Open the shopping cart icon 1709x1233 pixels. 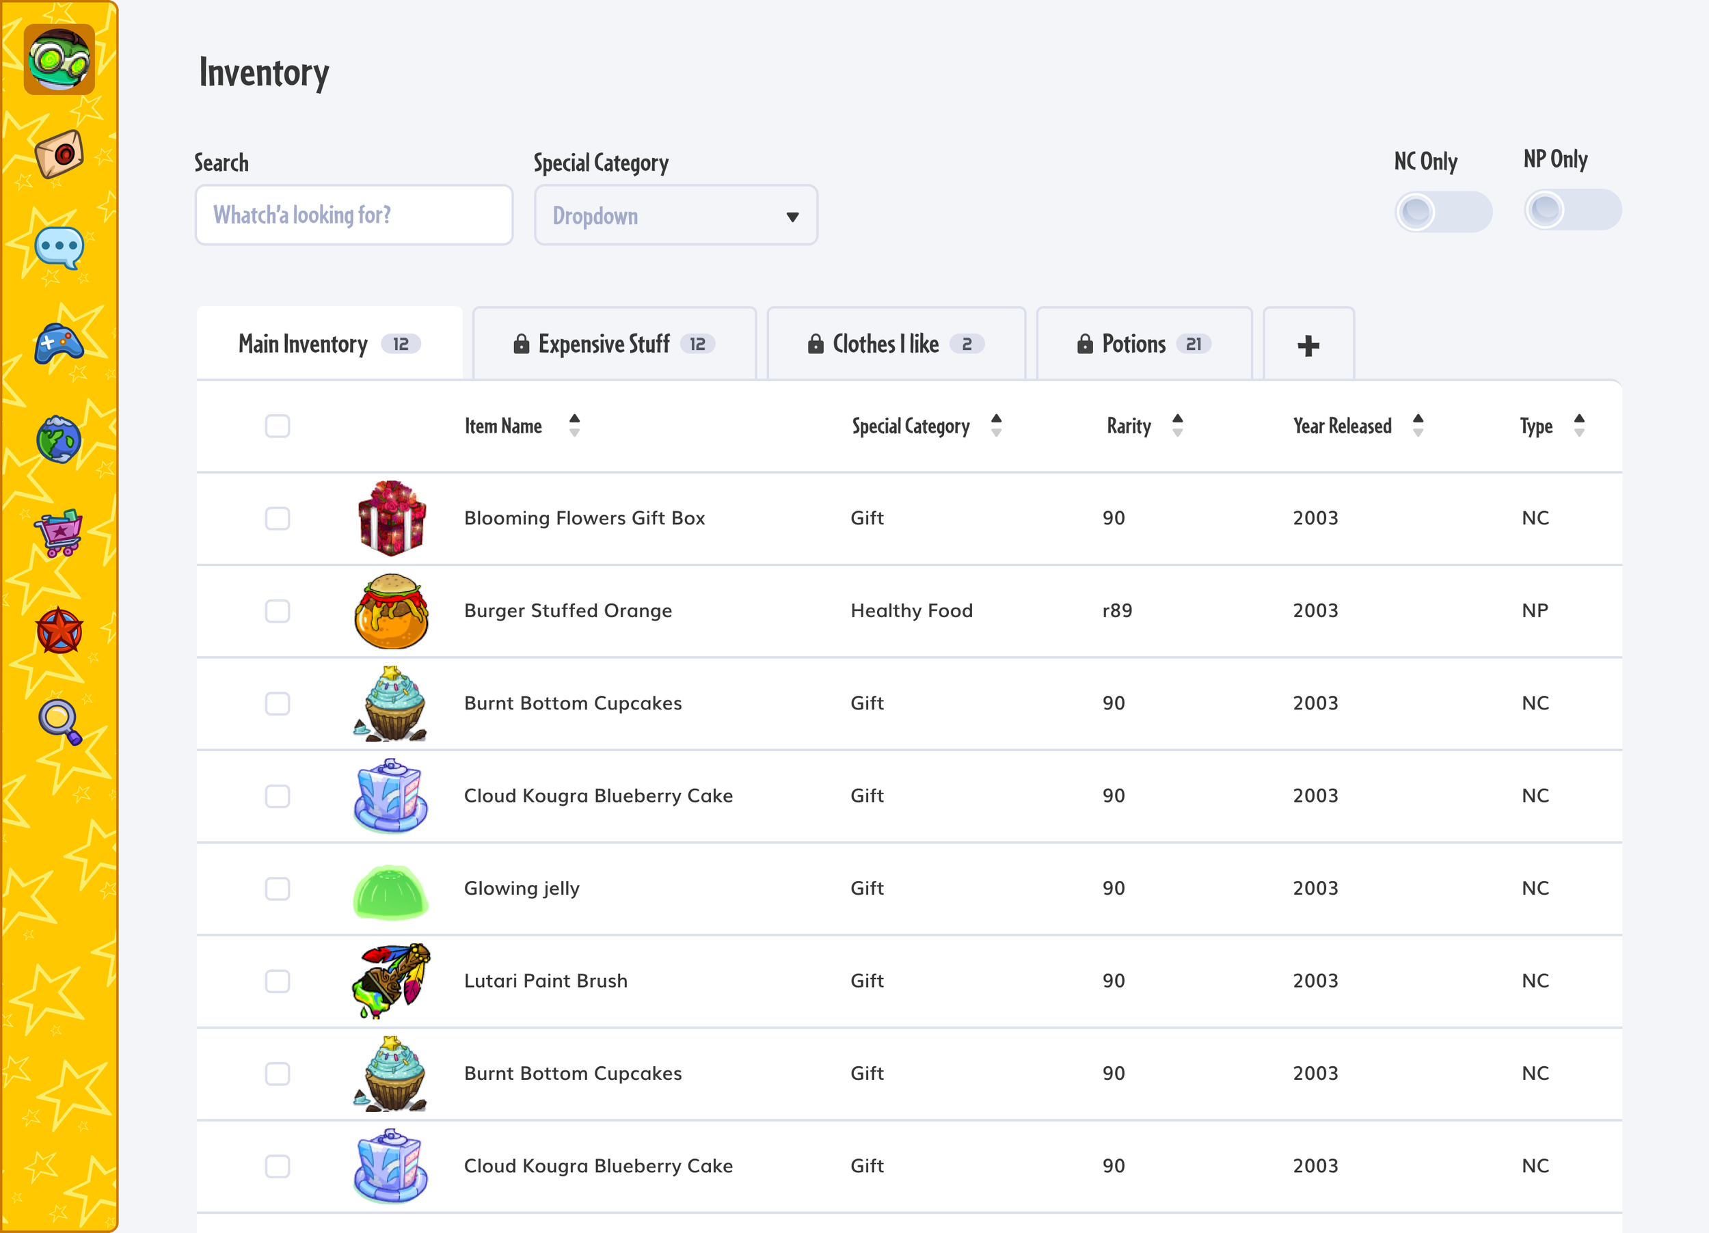pos(59,533)
